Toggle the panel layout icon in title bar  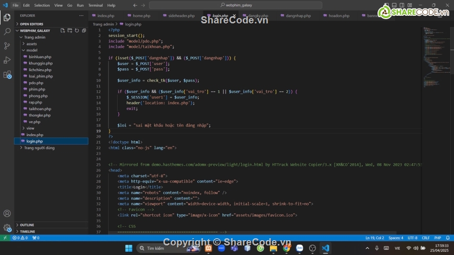point(394,5)
